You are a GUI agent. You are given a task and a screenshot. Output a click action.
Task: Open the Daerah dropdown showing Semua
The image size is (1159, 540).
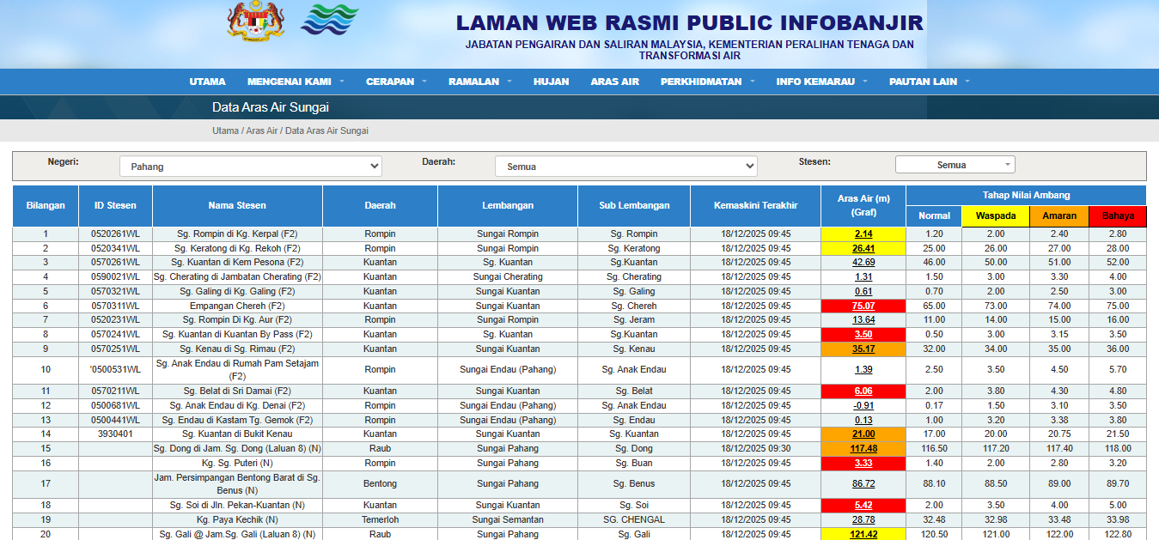625,167
